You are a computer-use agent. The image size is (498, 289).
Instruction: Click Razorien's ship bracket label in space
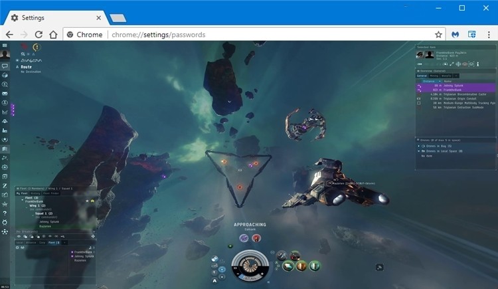353,183
